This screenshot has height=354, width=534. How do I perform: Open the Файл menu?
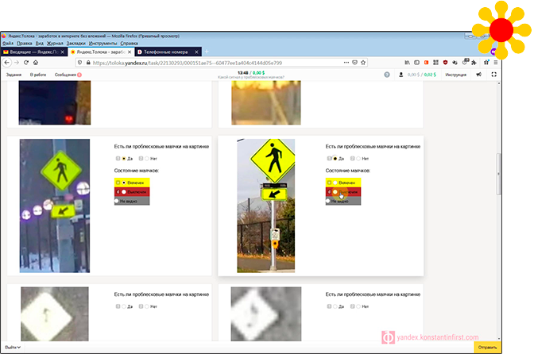tap(7, 43)
